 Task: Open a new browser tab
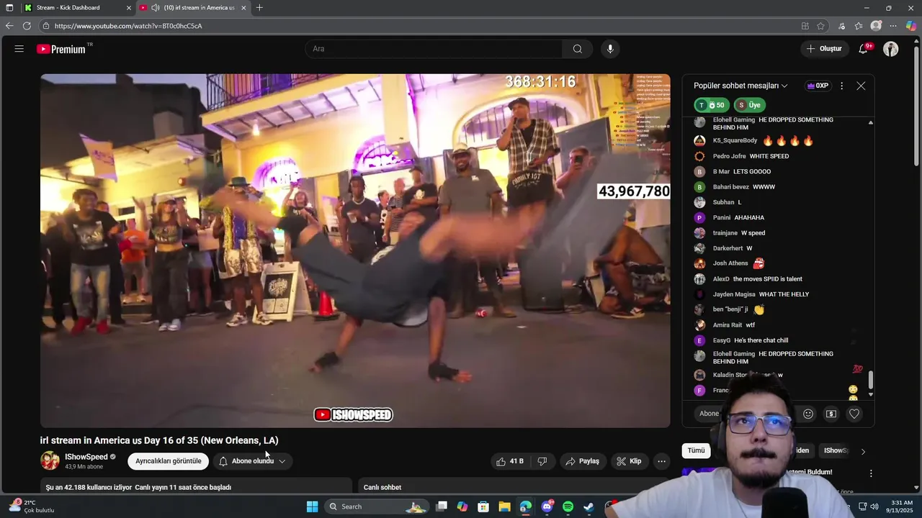259,8
